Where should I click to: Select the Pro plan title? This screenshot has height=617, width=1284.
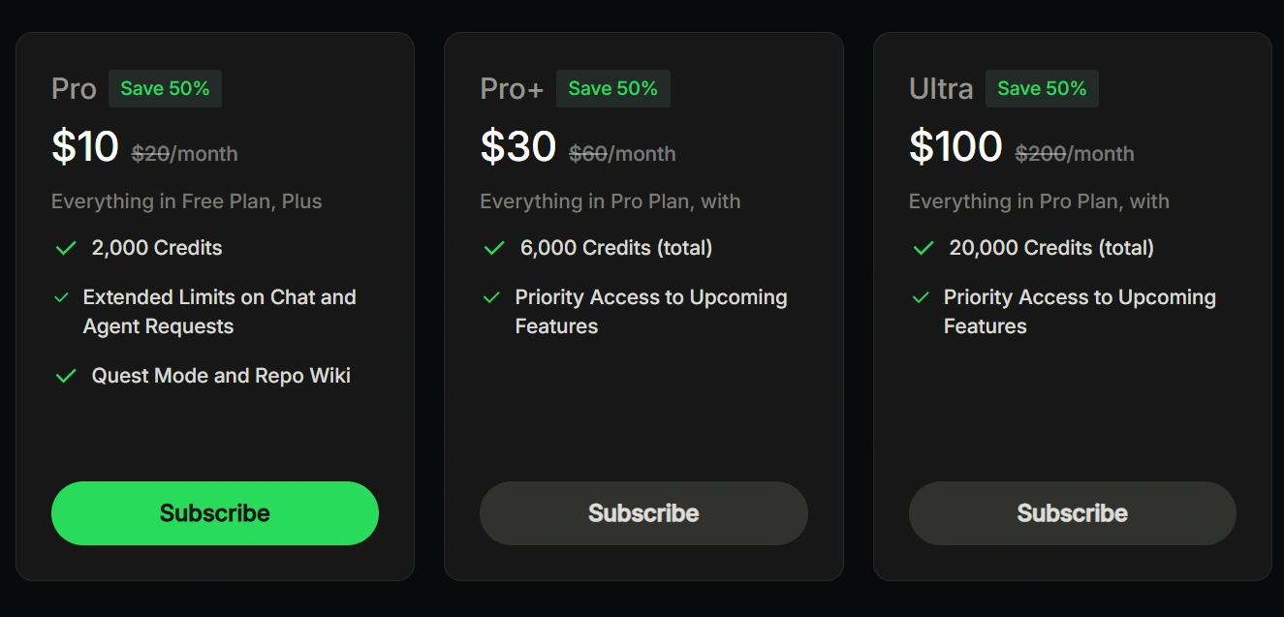pyautogui.click(x=74, y=89)
